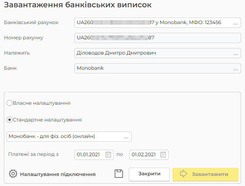The image size is (245, 186).
Task: Select the Власне налаштування radio button
Action: coord(9,103)
